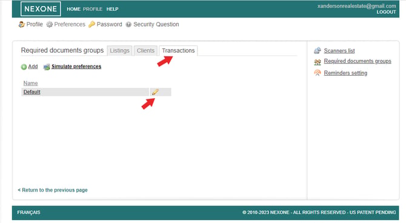406x223 pixels.
Task: Click the LOGOUT link
Action: pyautogui.click(x=386, y=12)
